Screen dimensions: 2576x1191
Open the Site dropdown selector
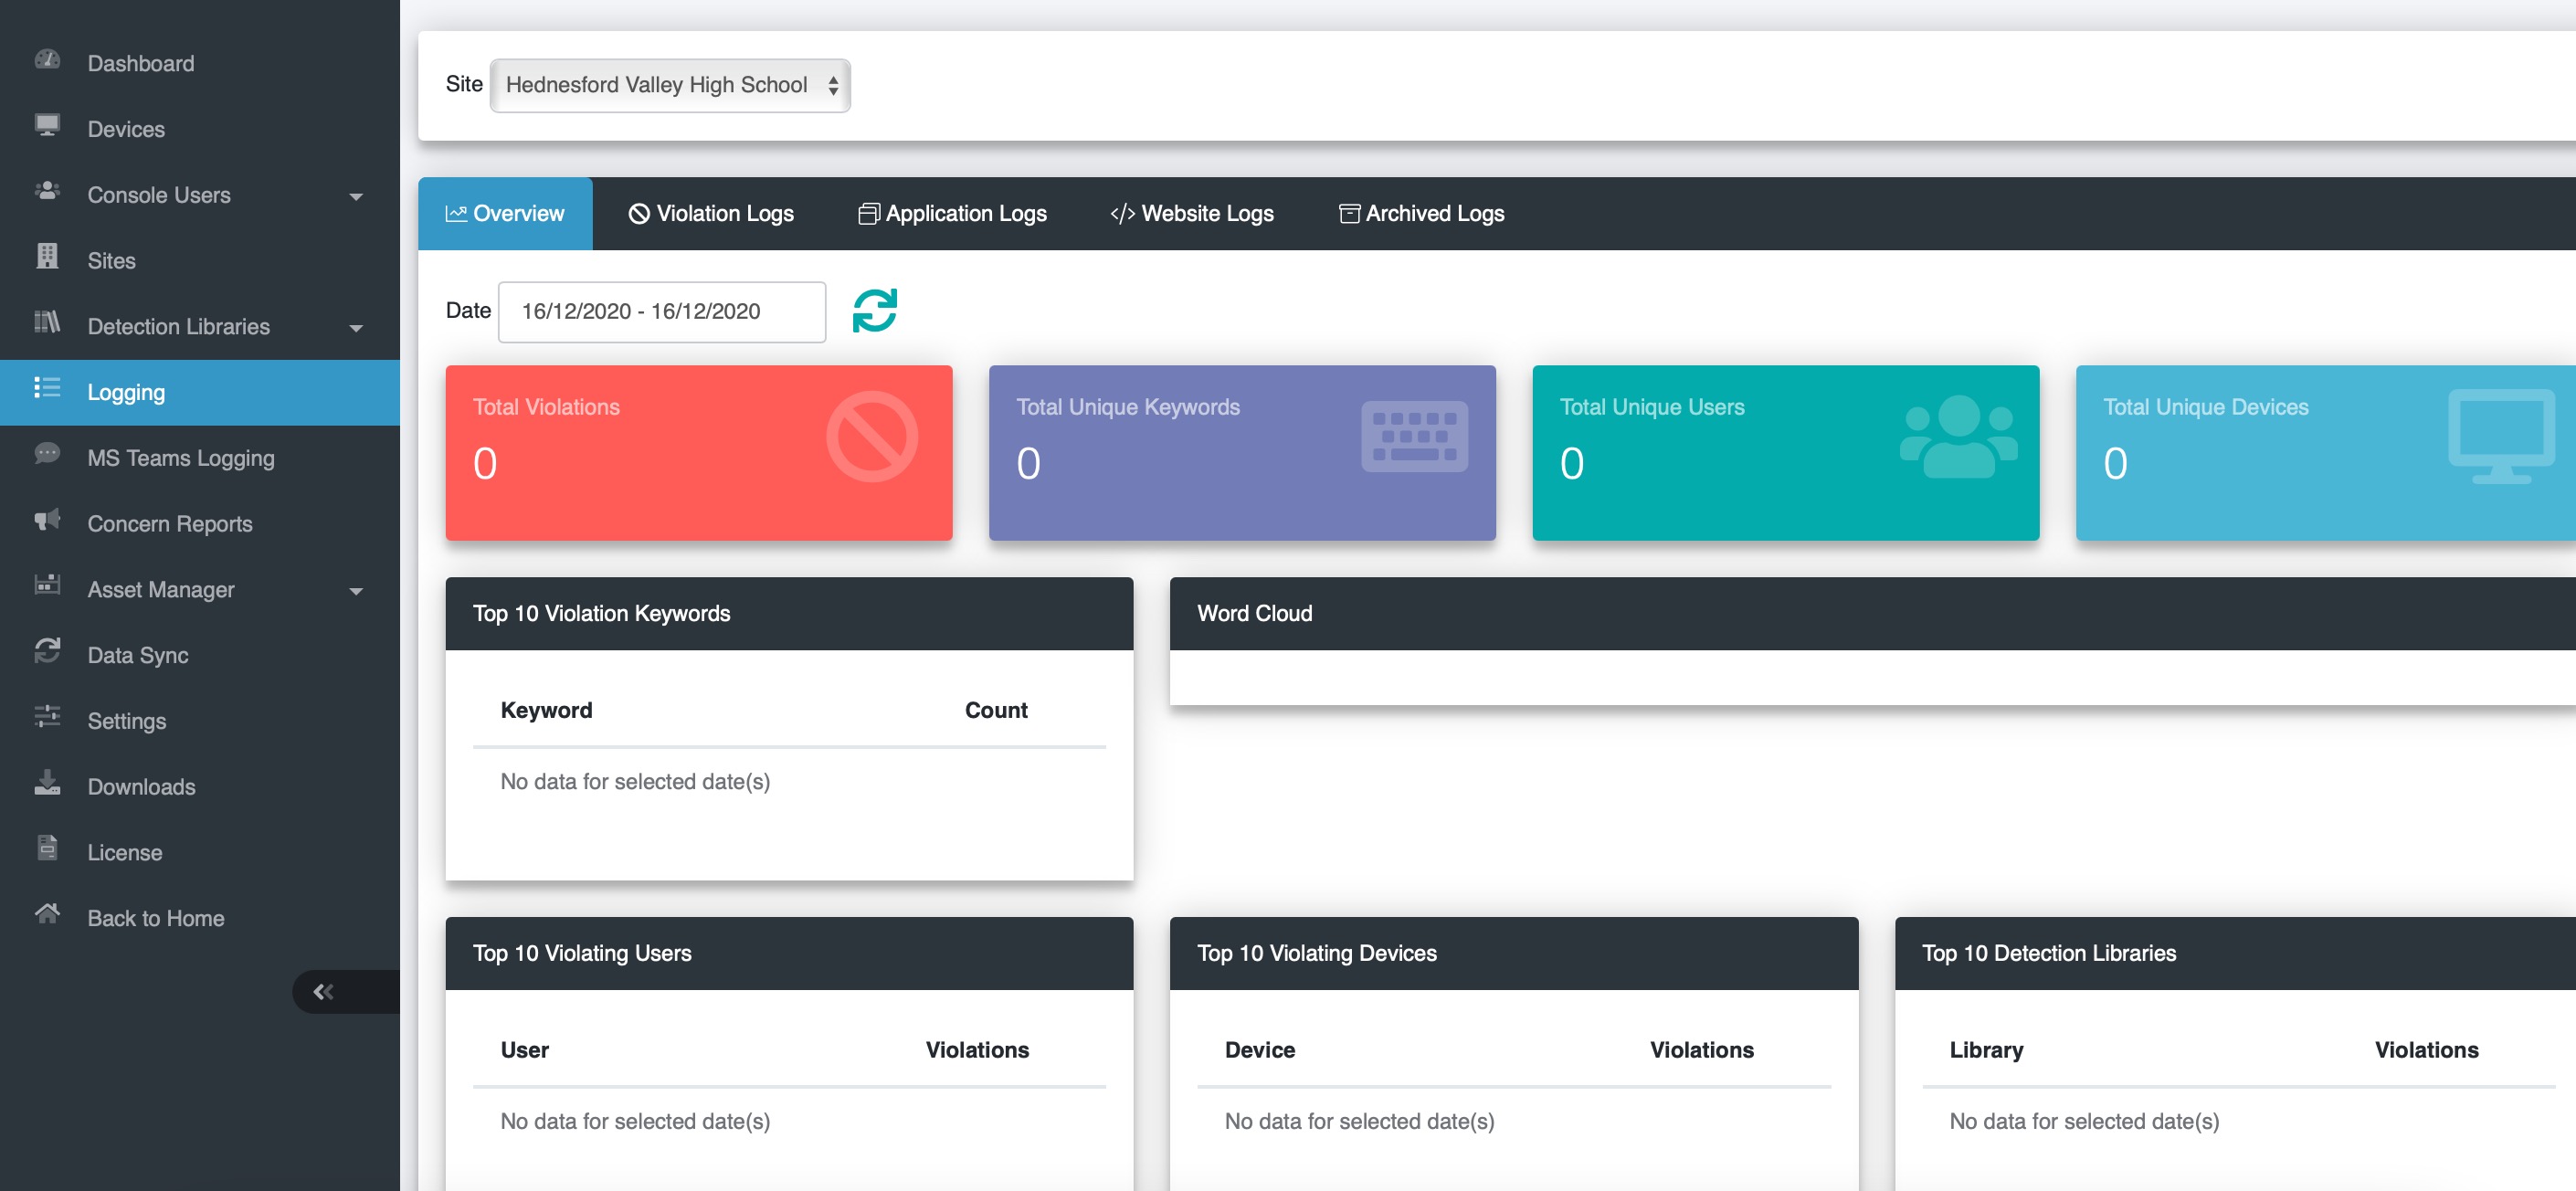(x=670, y=86)
